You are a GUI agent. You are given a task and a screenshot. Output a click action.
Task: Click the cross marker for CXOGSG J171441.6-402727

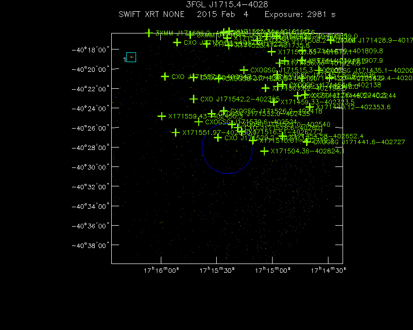[x=306, y=142]
